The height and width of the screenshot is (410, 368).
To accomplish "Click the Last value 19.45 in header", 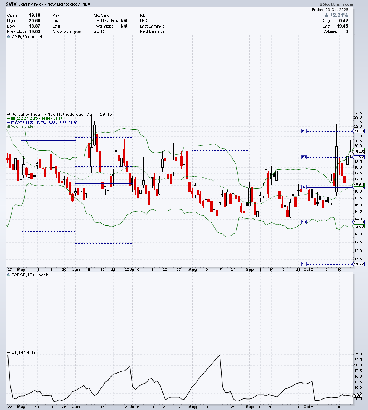I will coord(342,26).
